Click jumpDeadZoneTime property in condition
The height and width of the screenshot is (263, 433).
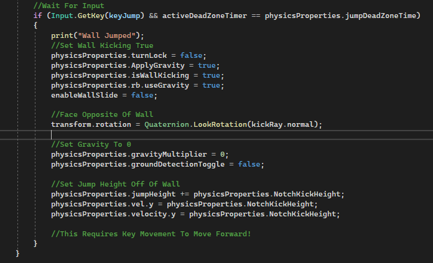pyautogui.click(x=381, y=16)
